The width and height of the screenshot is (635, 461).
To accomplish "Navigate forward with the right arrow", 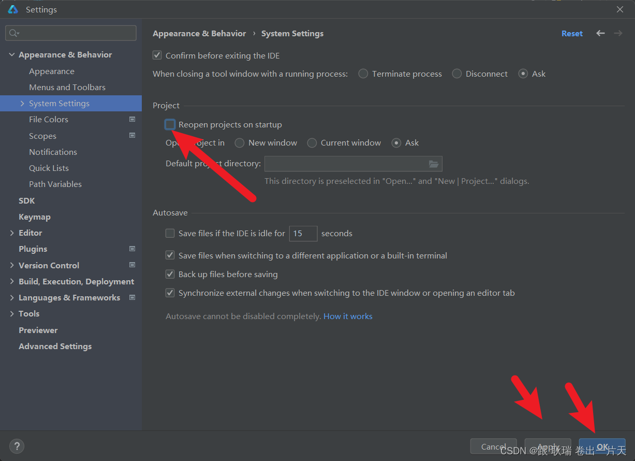I will (x=618, y=33).
